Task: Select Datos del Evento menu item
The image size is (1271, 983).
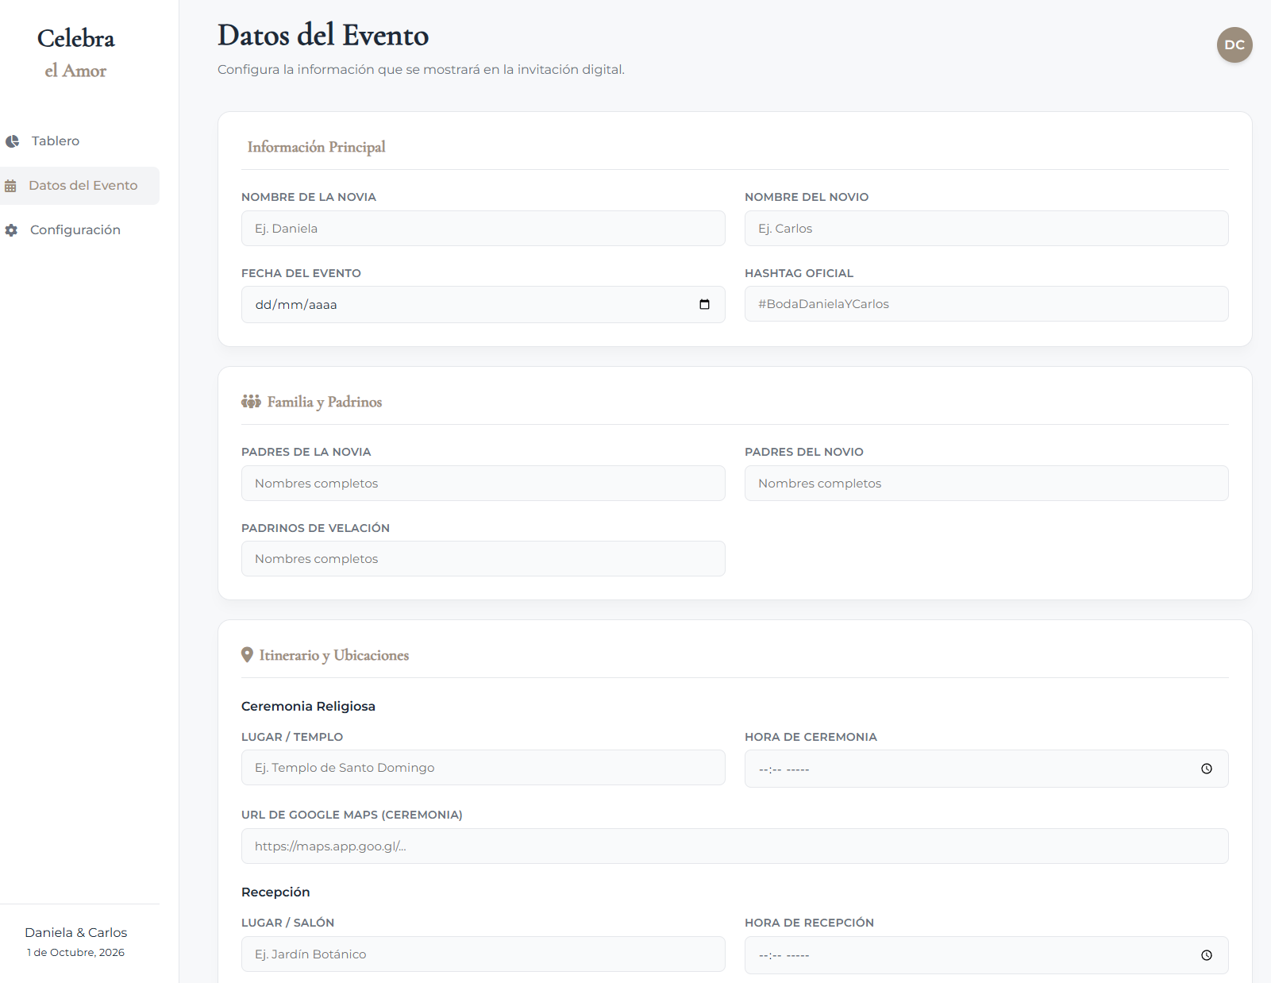Action: click(79, 186)
